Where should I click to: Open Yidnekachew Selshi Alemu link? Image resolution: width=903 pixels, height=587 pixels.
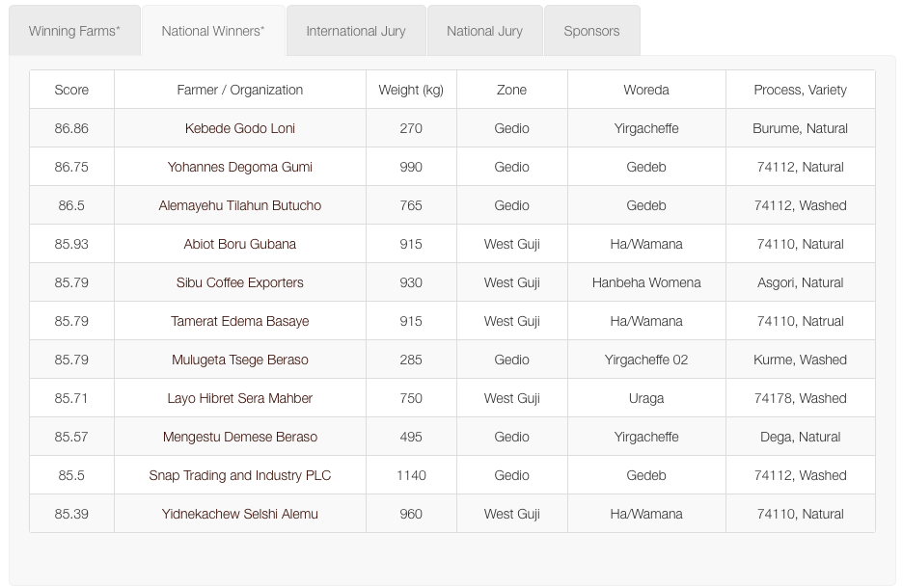click(240, 514)
